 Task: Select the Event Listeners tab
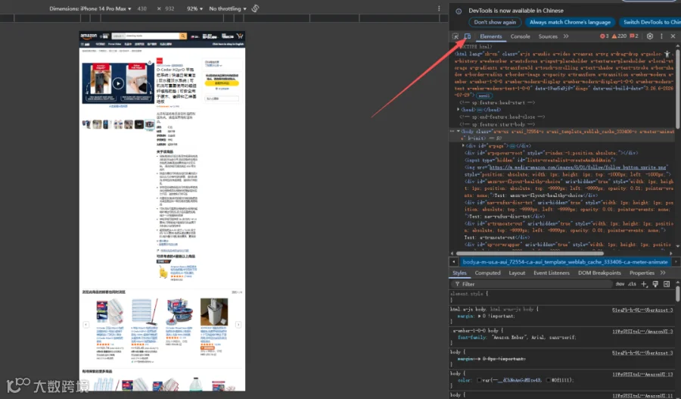click(x=551, y=273)
